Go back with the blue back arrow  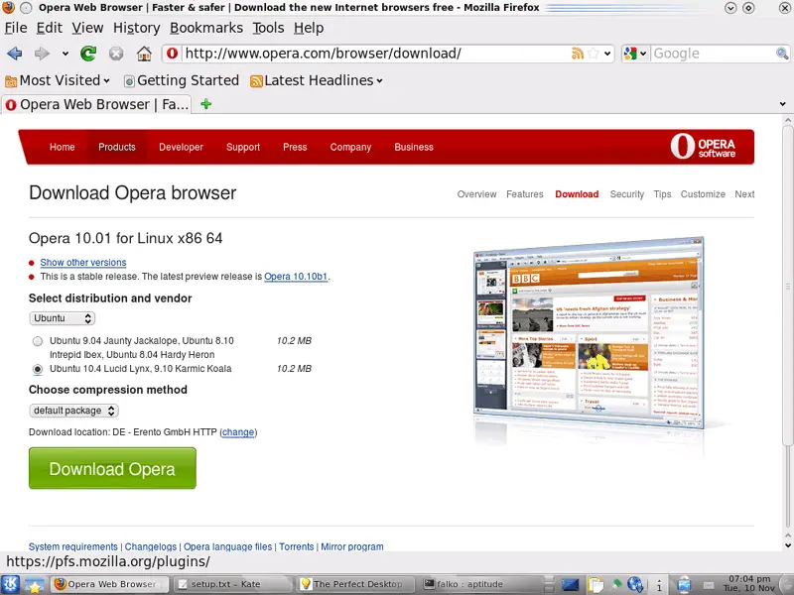[x=15, y=54]
